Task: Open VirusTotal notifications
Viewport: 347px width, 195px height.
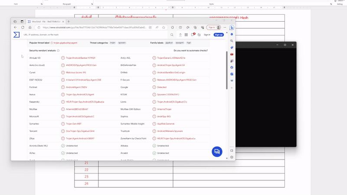Action: coord(193,35)
